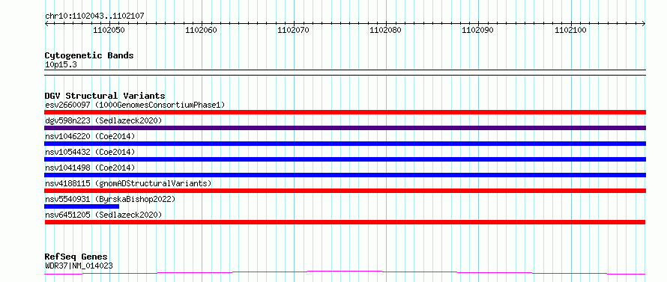The width and height of the screenshot is (667, 282).
Task: Select the 10p15.3 band label
Action: point(61,65)
